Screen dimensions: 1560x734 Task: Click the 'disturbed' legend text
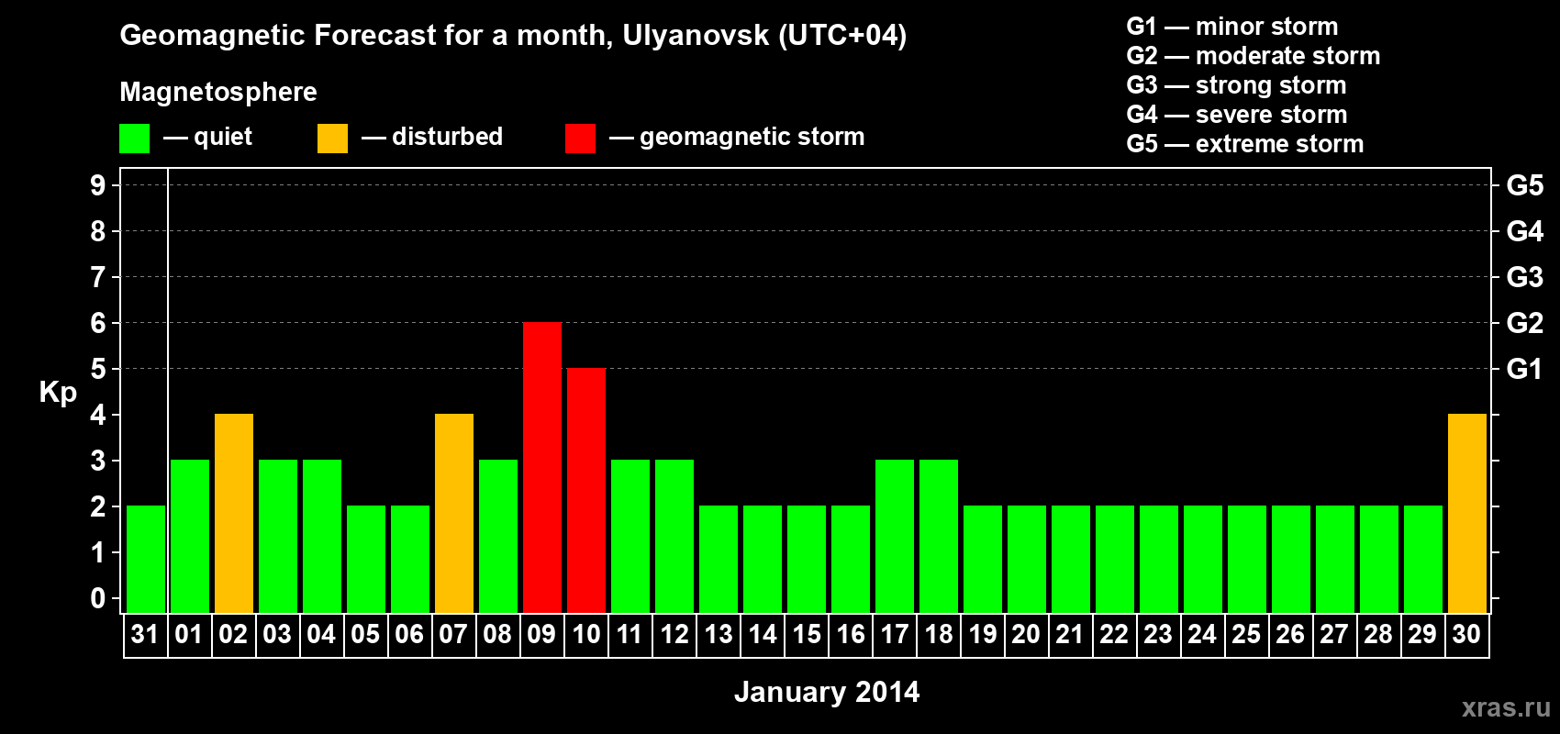[448, 137]
